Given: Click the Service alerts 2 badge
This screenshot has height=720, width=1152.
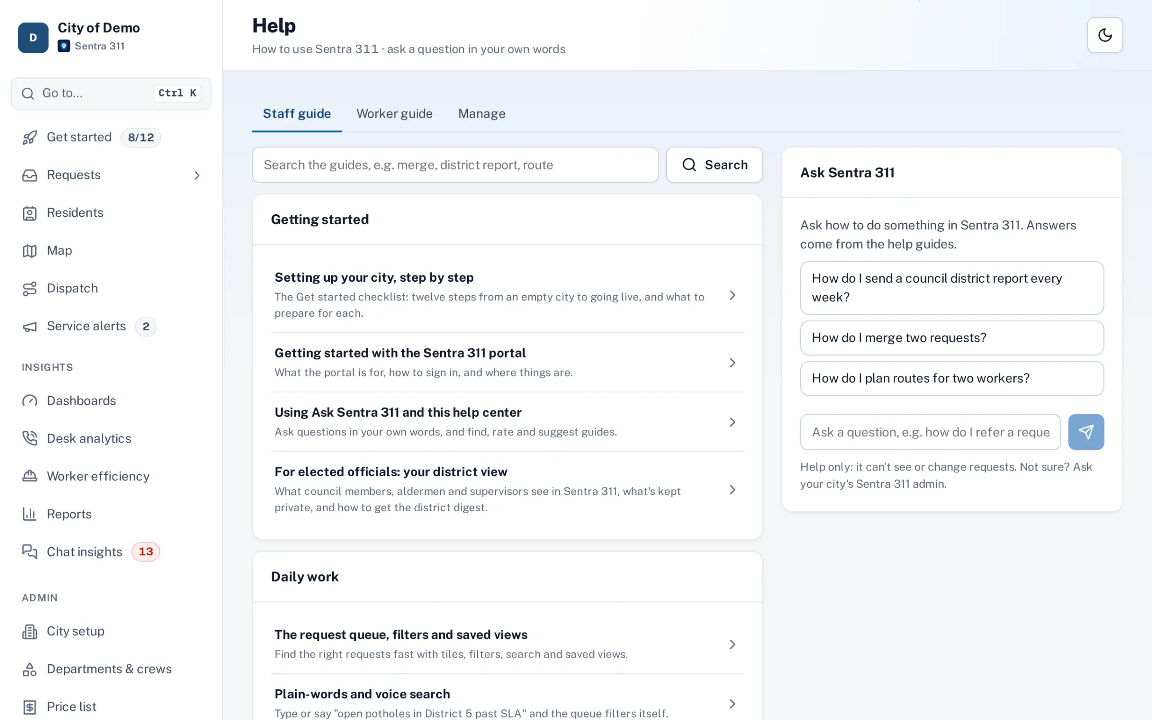Looking at the screenshot, I should click(145, 326).
